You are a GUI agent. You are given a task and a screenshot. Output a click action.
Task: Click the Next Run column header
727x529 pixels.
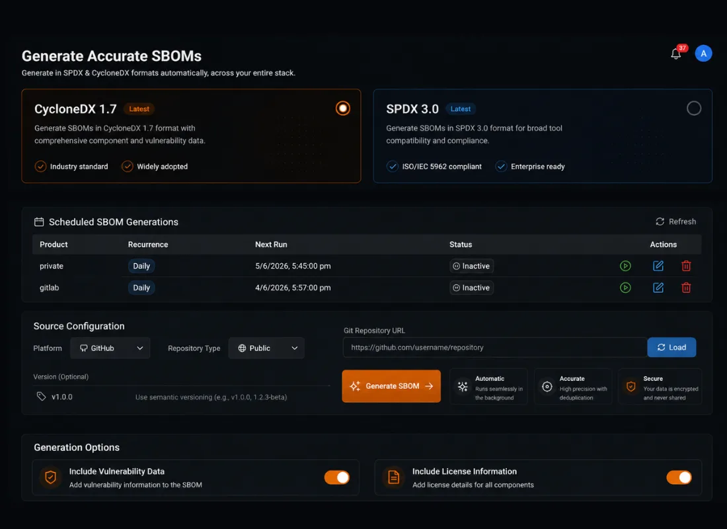271,245
